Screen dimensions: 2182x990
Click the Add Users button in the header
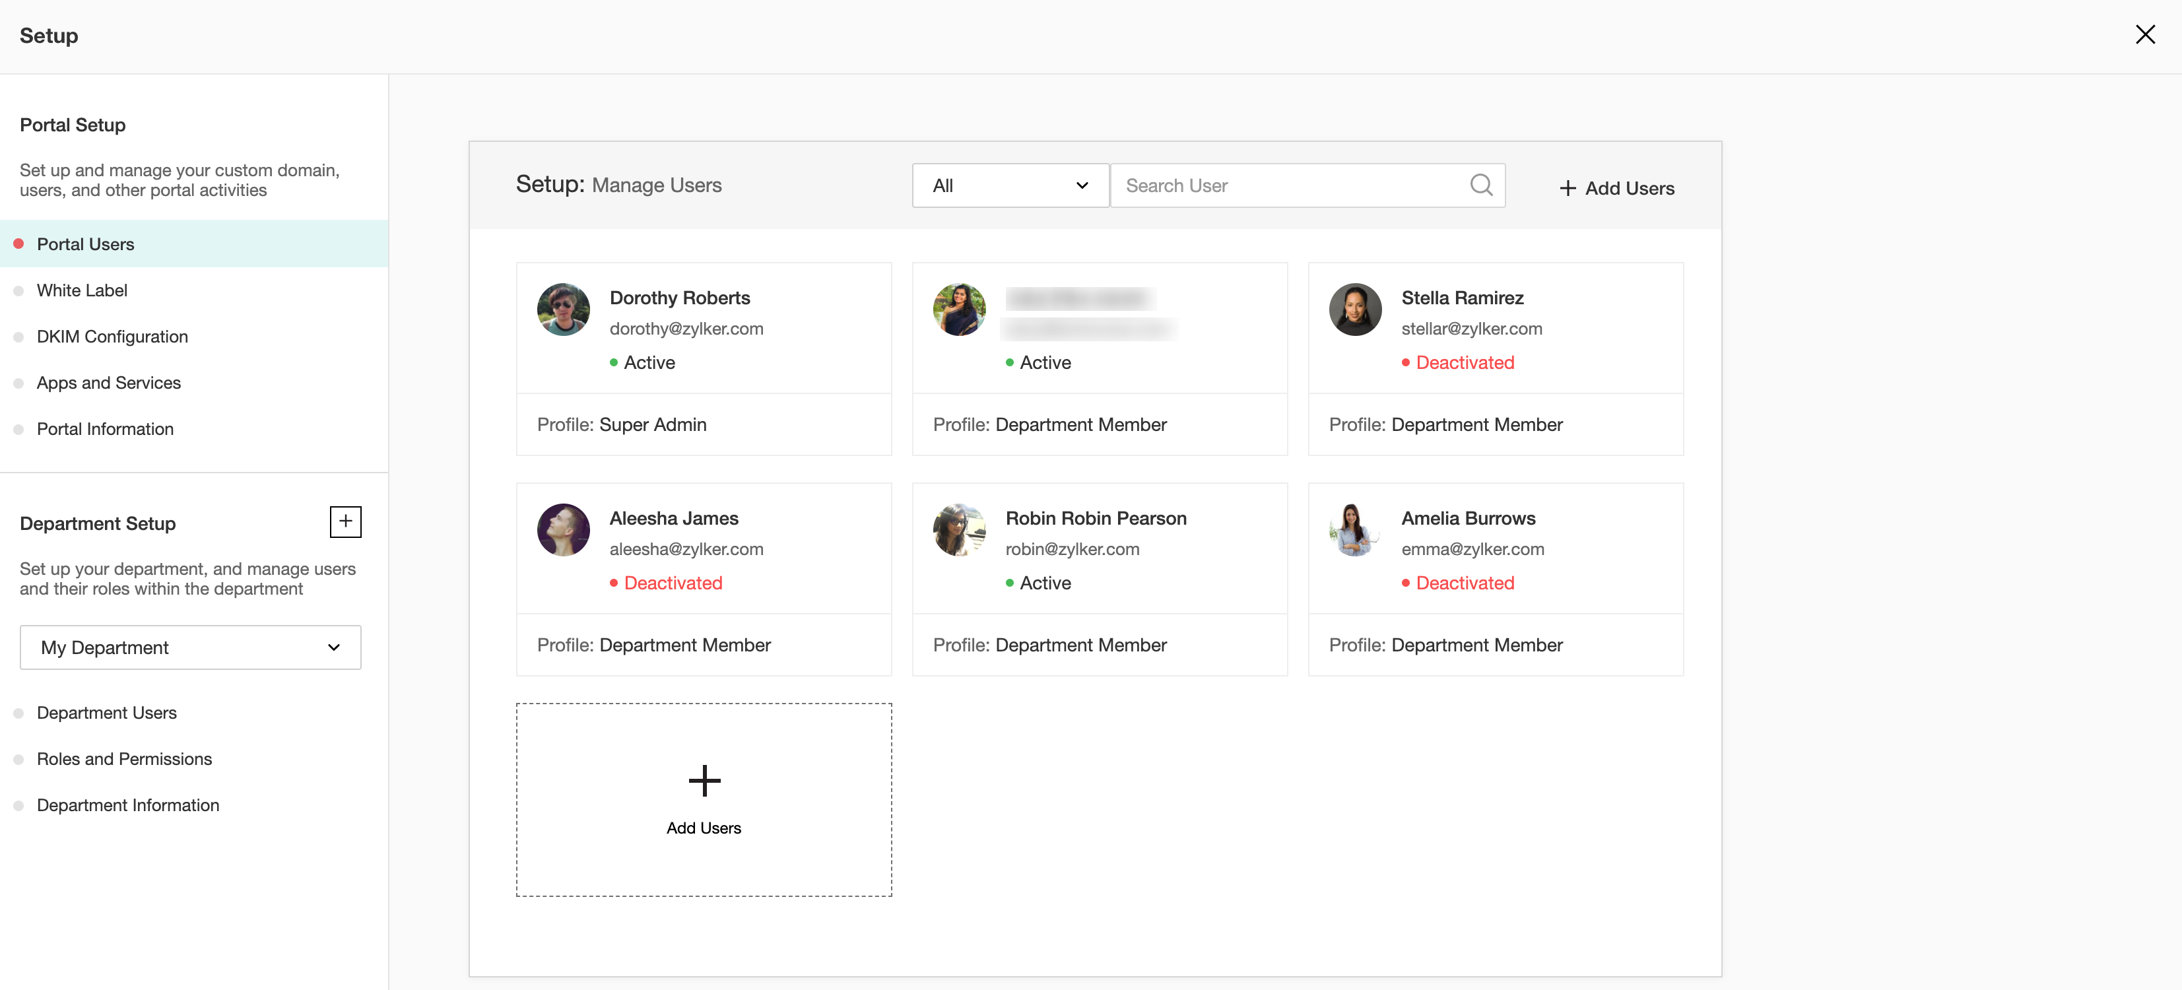[x=1616, y=188]
